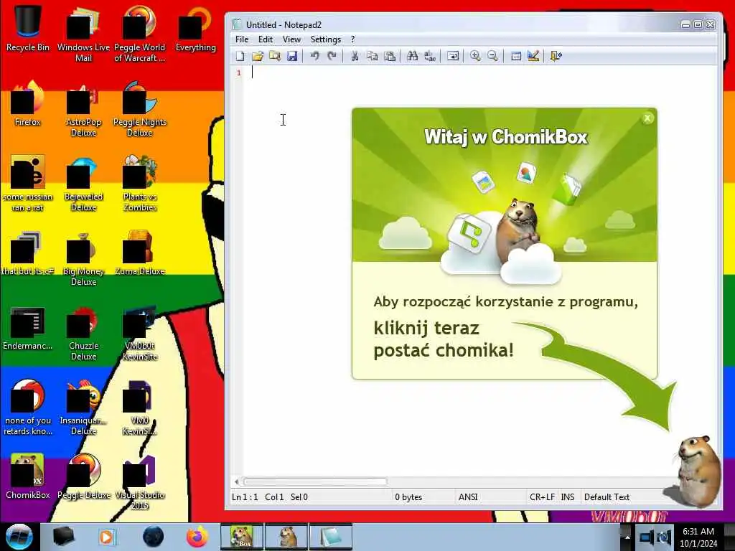Click the media player taskbar icon
735x551 pixels.
[106, 537]
